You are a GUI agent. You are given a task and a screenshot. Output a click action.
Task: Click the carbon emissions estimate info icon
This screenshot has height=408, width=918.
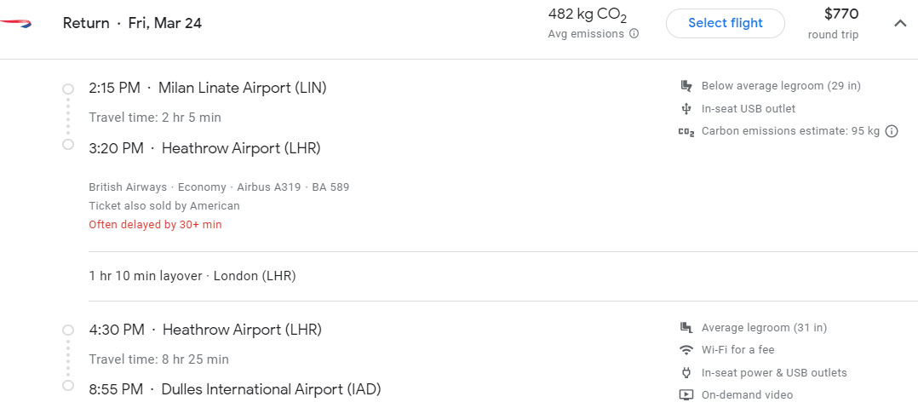(892, 131)
